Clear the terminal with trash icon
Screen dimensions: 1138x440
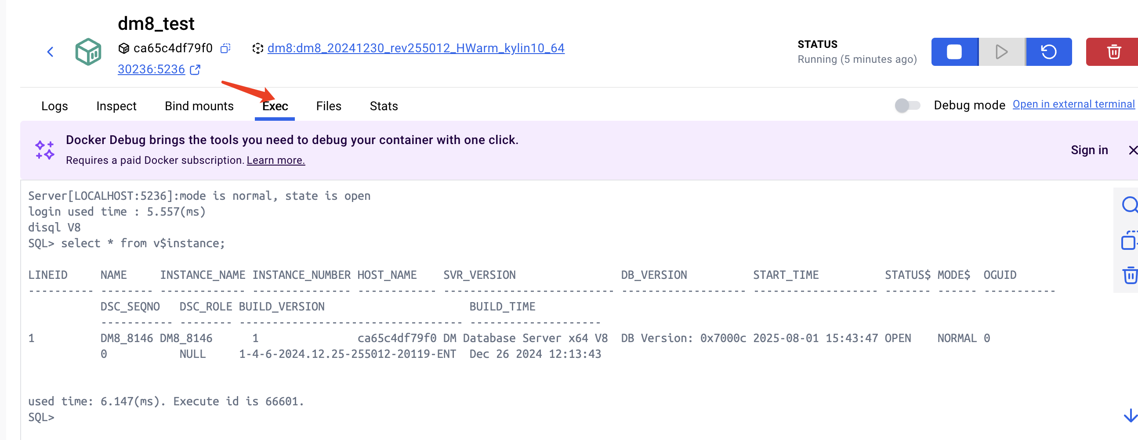pyautogui.click(x=1130, y=275)
